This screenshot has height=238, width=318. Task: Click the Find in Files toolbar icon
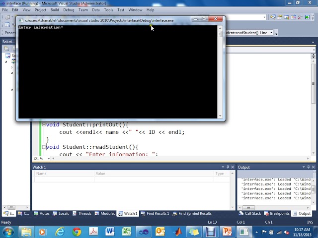[x=273, y=17]
